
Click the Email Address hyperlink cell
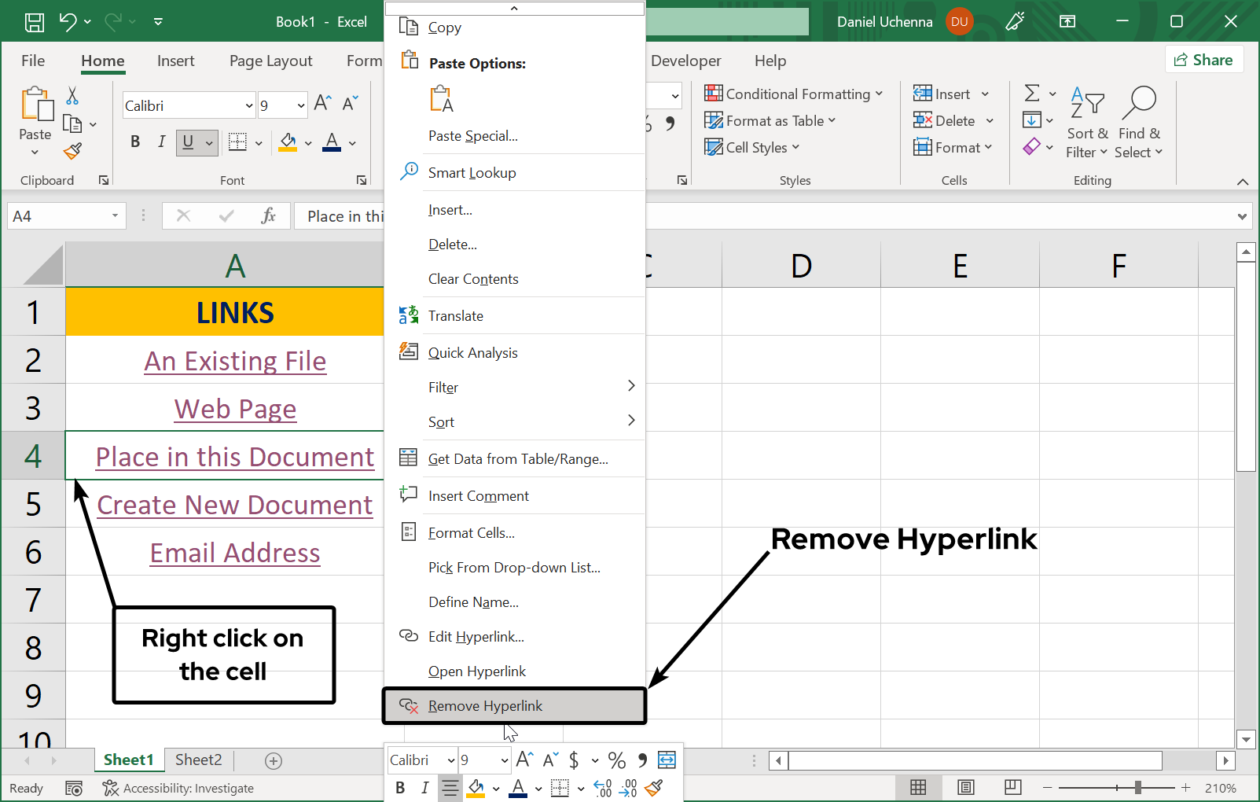click(x=235, y=553)
